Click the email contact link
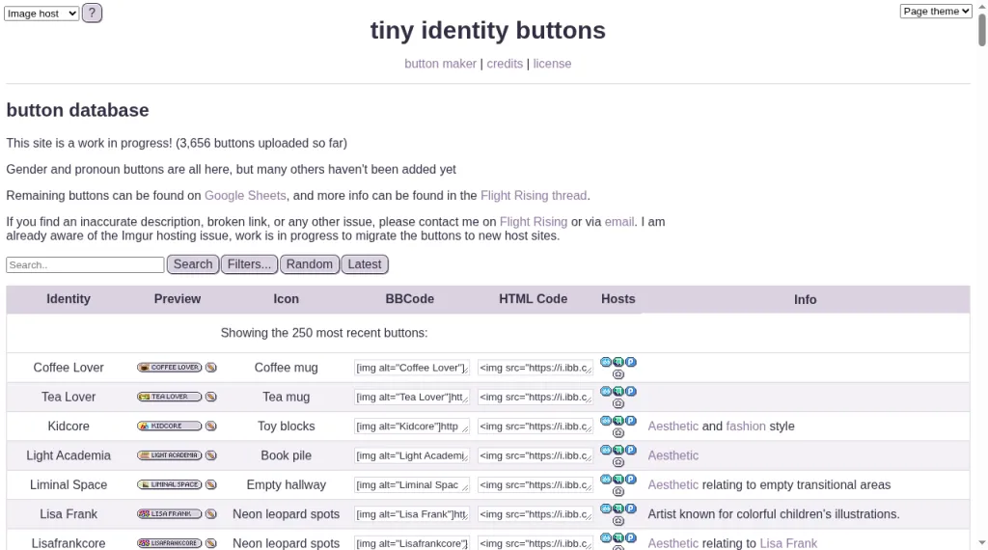Viewport: 988px width, 550px height. pyautogui.click(x=619, y=222)
